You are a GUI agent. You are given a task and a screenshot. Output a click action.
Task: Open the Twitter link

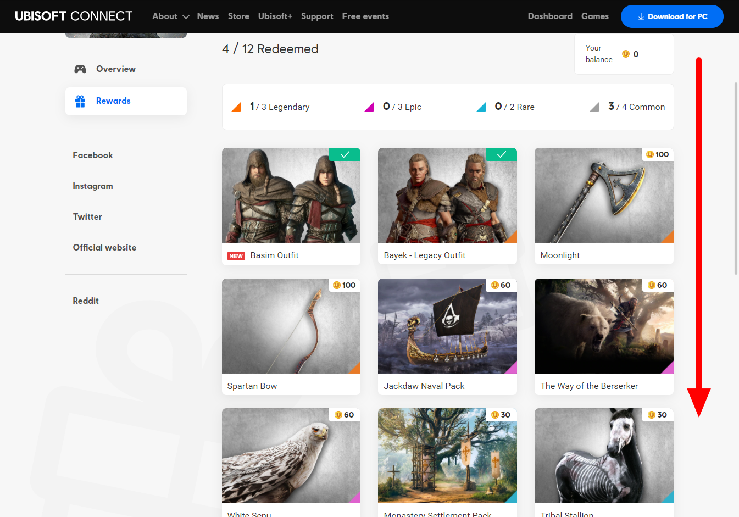coord(87,217)
